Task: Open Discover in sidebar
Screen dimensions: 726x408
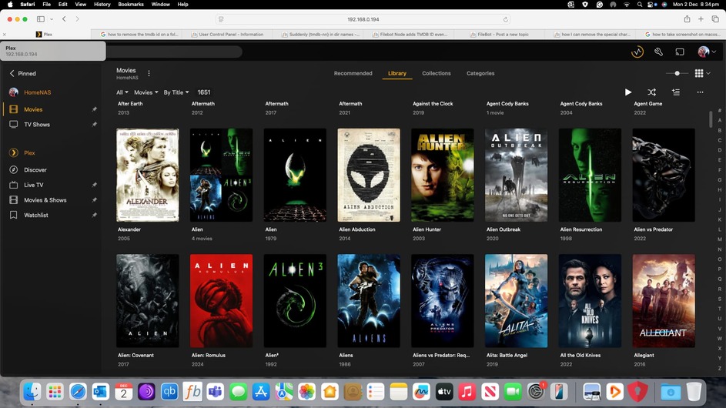Action: coord(35,170)
